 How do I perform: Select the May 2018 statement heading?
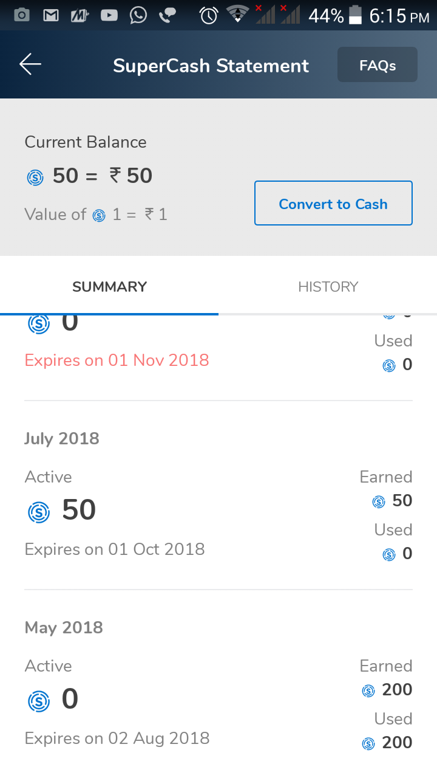(x=64, y=627)
